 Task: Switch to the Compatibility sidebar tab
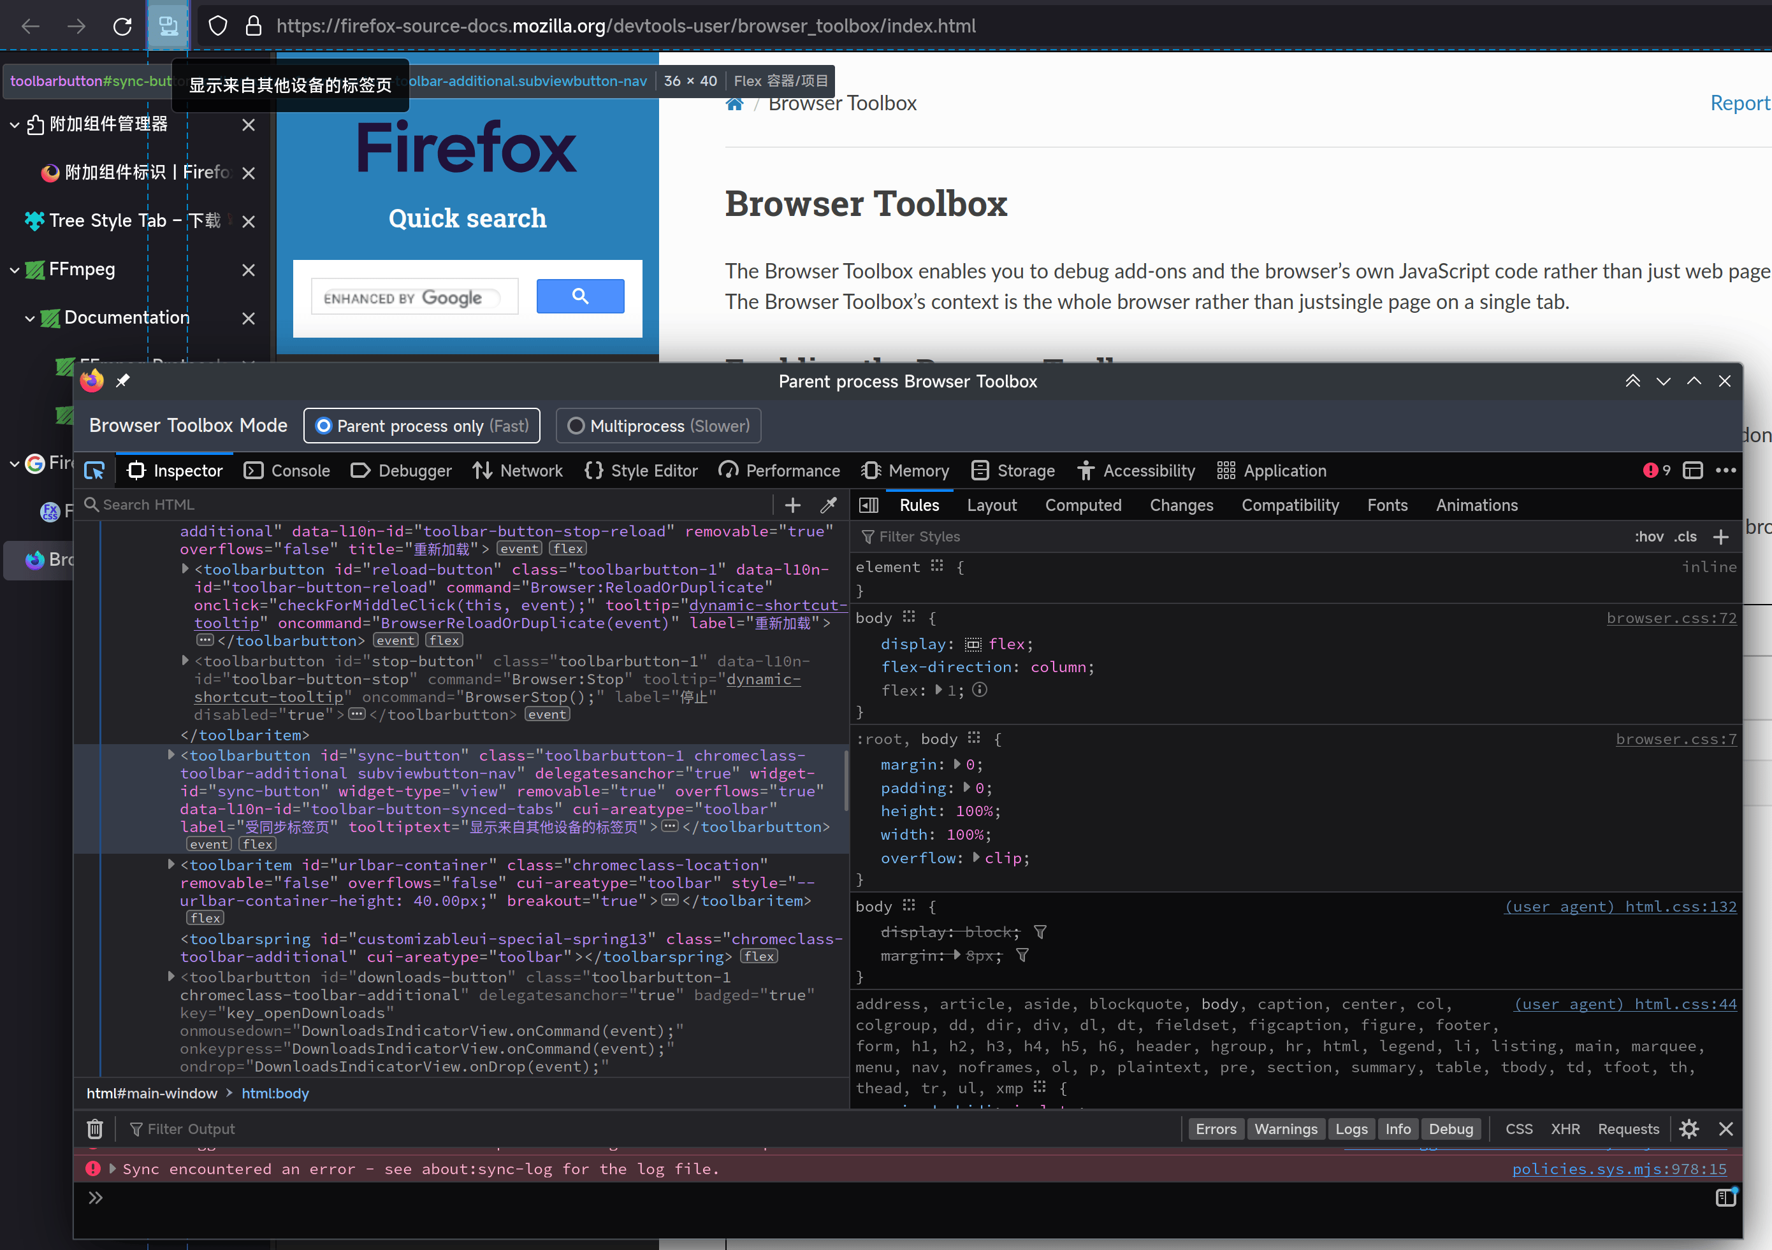pos(1289,505)
